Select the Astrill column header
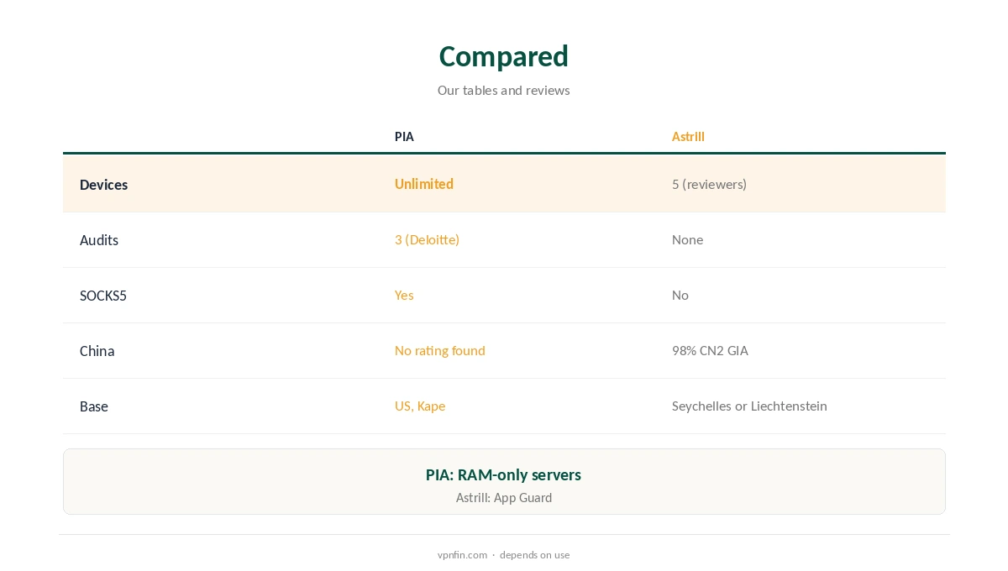The image size is (1008, 571). (x=688, y=137)
